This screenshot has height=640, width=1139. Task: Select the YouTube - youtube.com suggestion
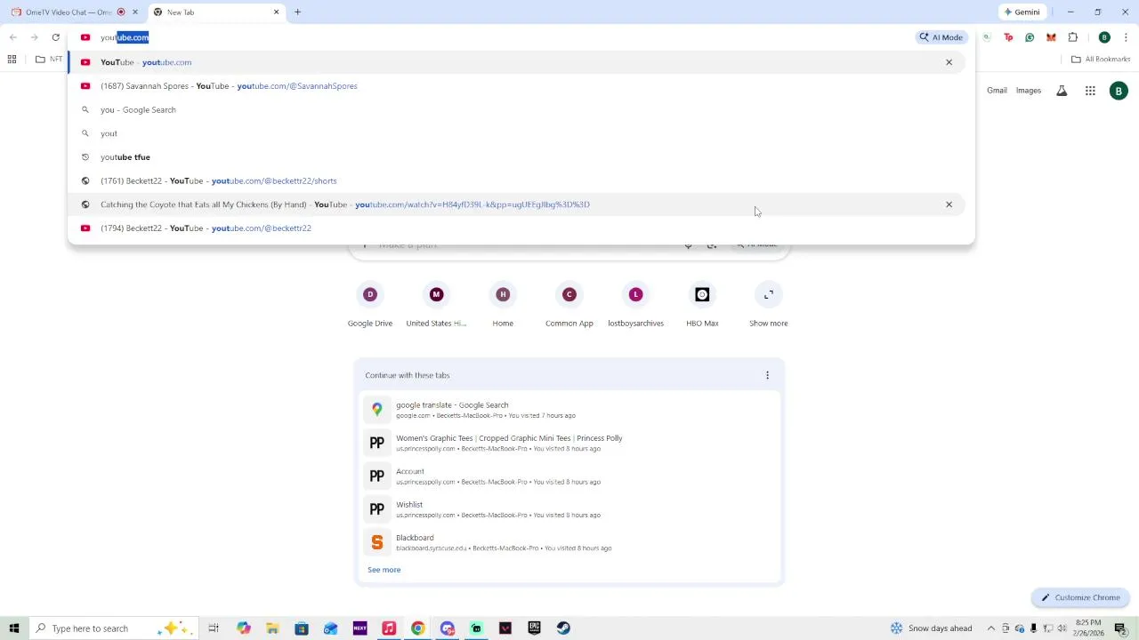(516, 62)
